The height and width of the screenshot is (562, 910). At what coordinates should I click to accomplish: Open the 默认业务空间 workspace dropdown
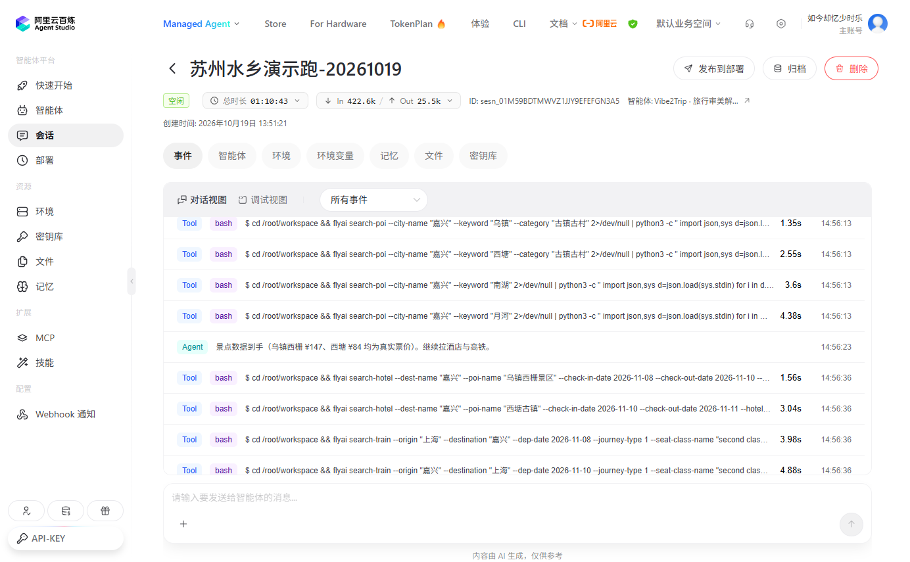coord(688,24)
